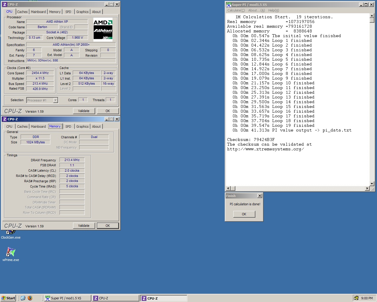
Task: Click Specification AMD Athlon(tm) XP 2600+
Action: pos(71,45)
